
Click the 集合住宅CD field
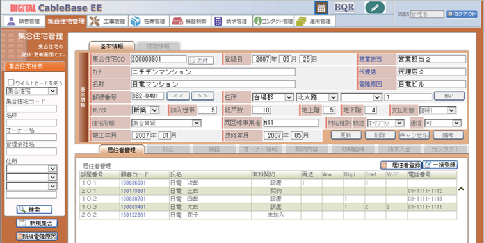(159, 59)
